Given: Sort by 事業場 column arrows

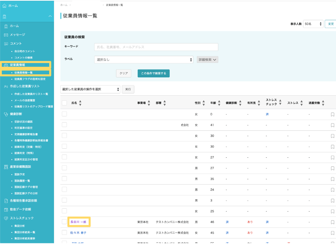Looking at the screenshot, I should (x=149, y=103).
